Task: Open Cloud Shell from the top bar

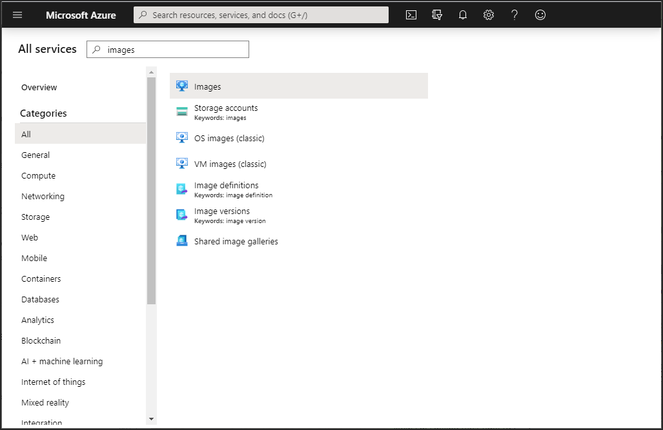Action: click(x=411, y=15)
